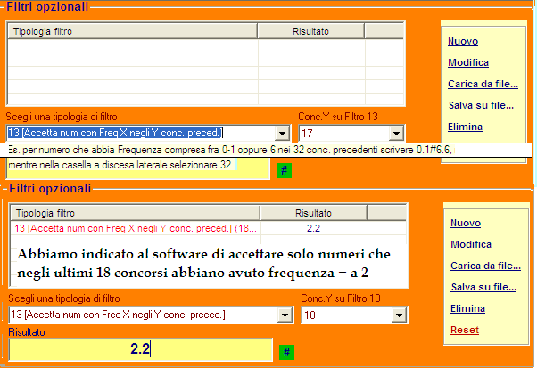Click Modifica link in upper filter panel
Image resolution: width=537 pixels, height=368 pixels.
click(x=467, y=62)
